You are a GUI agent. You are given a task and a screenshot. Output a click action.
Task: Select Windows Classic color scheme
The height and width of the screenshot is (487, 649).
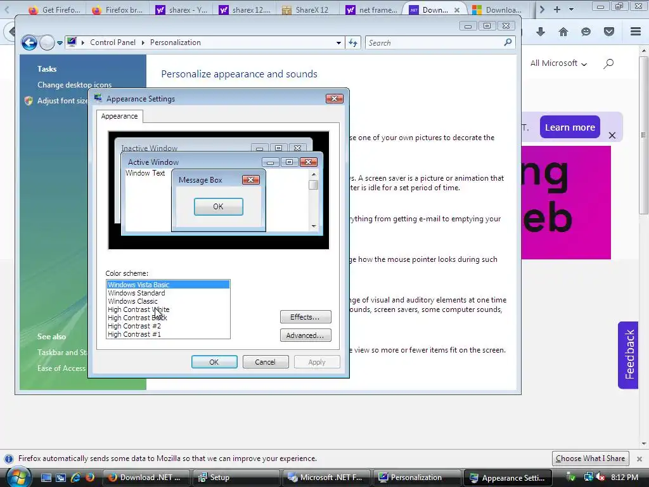point(167,301)
